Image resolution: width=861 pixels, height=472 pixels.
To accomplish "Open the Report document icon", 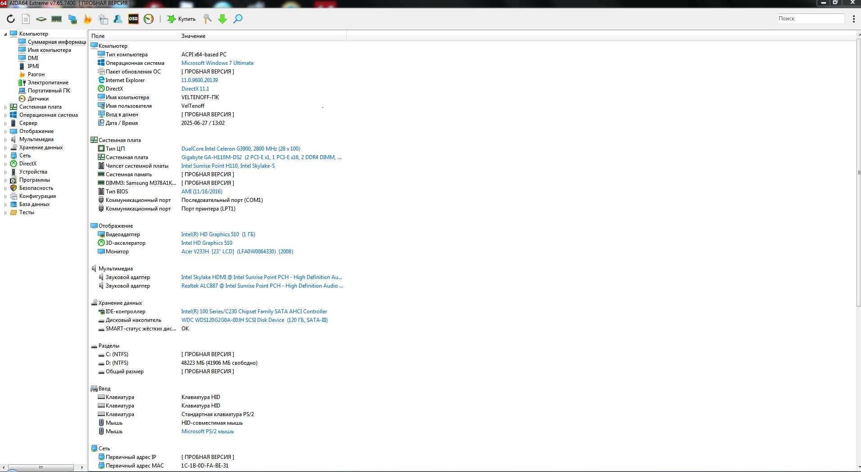I will click(26, 19).
